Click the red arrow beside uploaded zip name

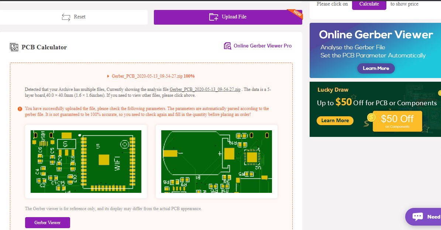(108, 76)
